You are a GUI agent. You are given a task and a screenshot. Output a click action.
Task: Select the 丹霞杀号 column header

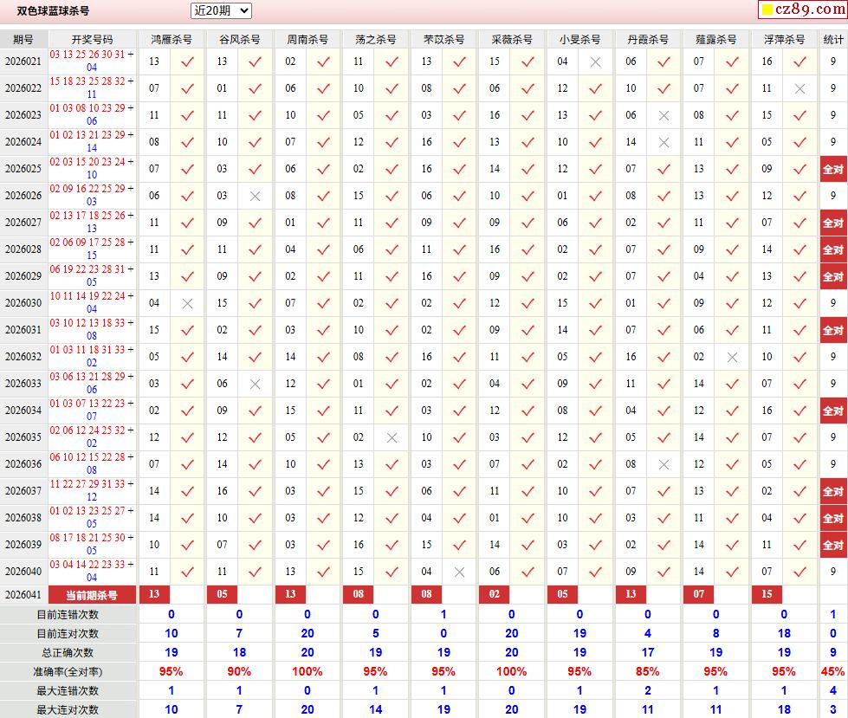point(648,40)
